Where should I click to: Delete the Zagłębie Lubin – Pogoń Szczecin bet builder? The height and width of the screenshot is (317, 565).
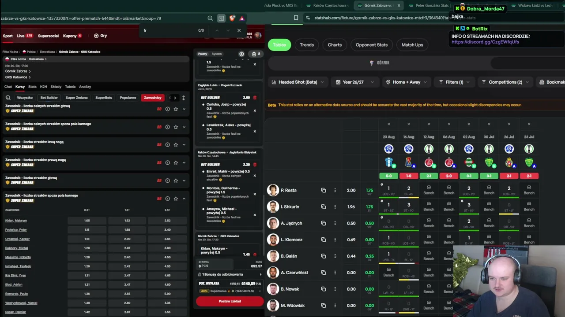[255, 97]
